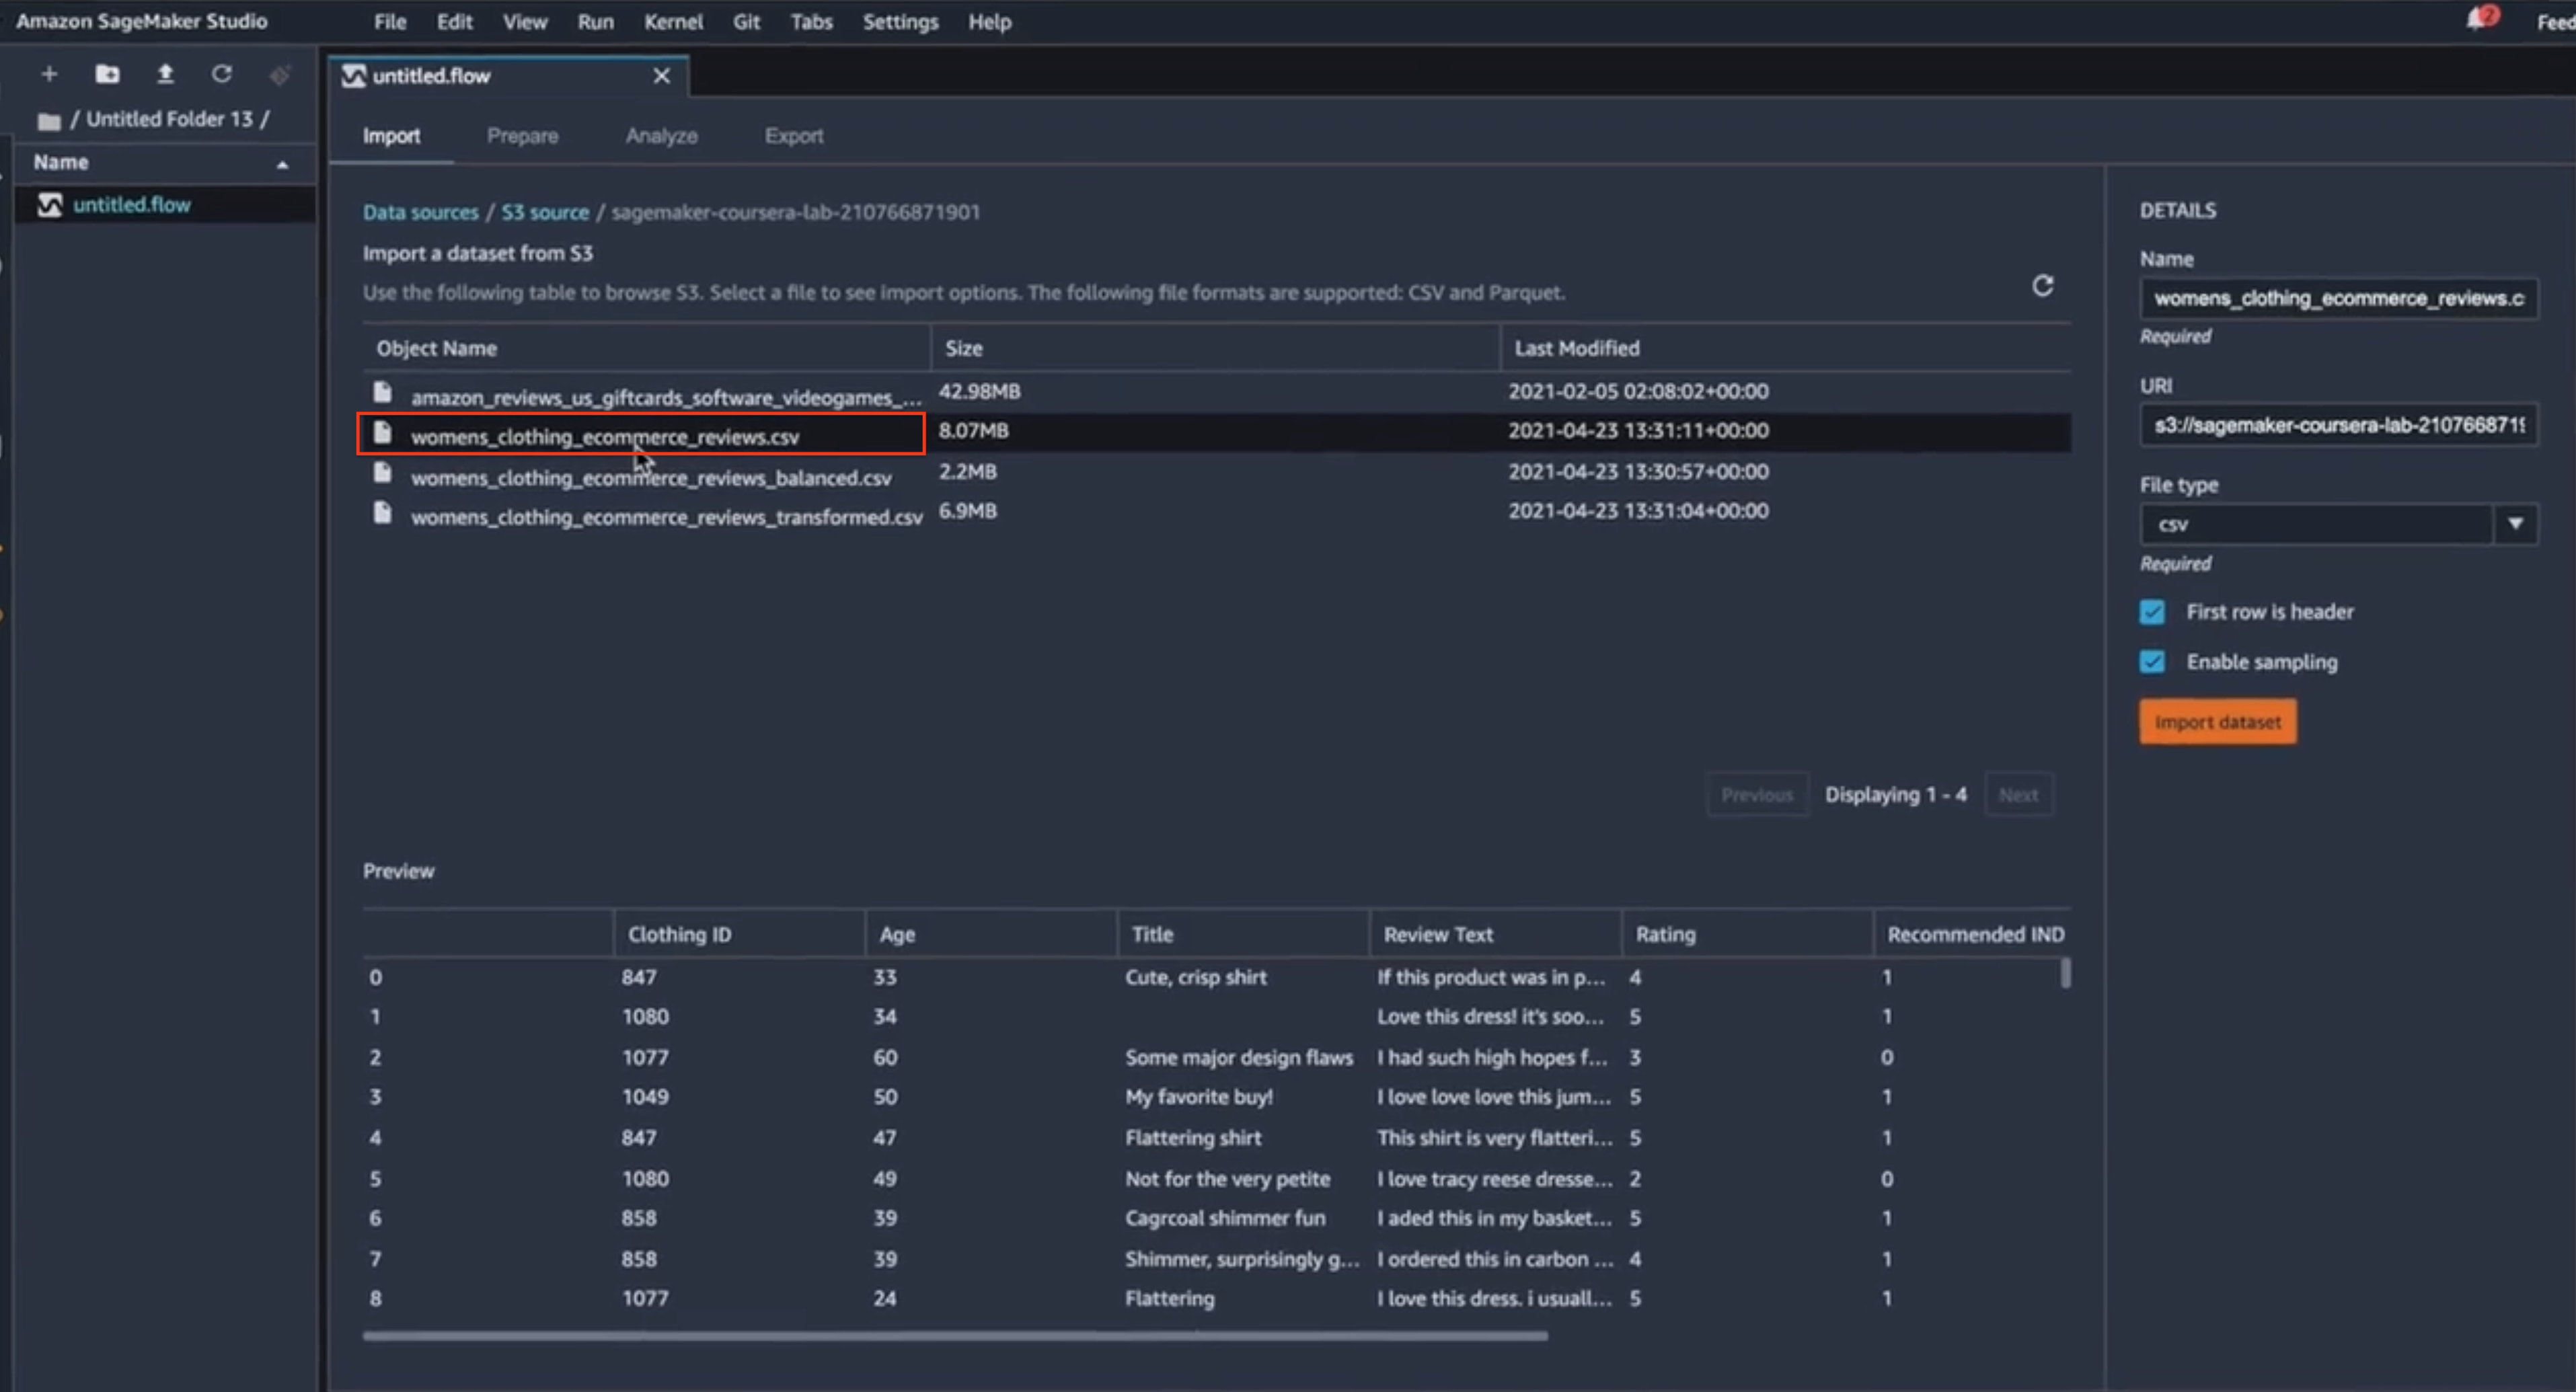Click the Untitled Folder 13 breadcrumb
Viewport: 2576px width, 1392px height.
pos(169,119)
